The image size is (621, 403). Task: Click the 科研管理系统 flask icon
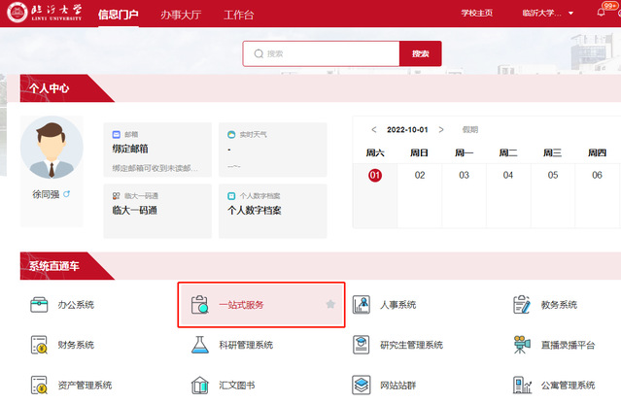coord(200,345)
